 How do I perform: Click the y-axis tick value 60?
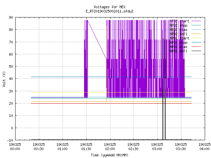pyautogui.click(x=11, y=54)
